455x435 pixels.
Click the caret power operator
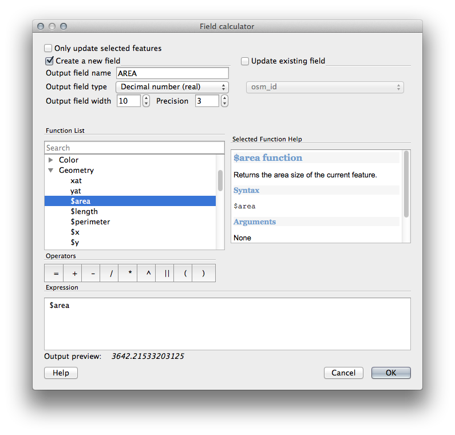click(x=148, y=274)
